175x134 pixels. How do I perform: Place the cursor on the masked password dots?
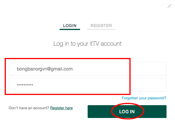pos(25,85)
